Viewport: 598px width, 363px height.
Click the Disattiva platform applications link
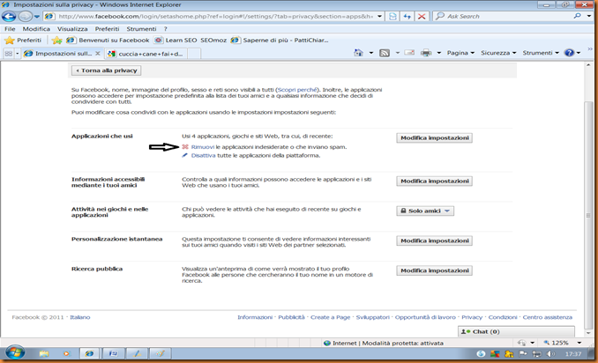coord(203,155)
